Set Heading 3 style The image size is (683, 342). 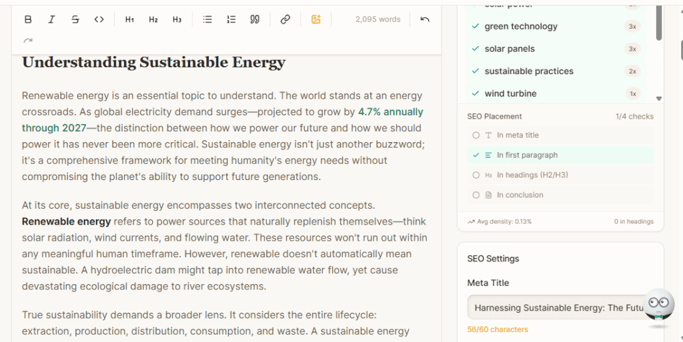(177, 19)
